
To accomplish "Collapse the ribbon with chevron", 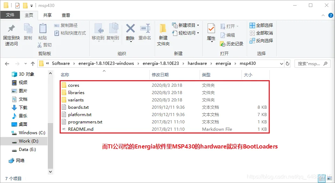I will (323, 15).
